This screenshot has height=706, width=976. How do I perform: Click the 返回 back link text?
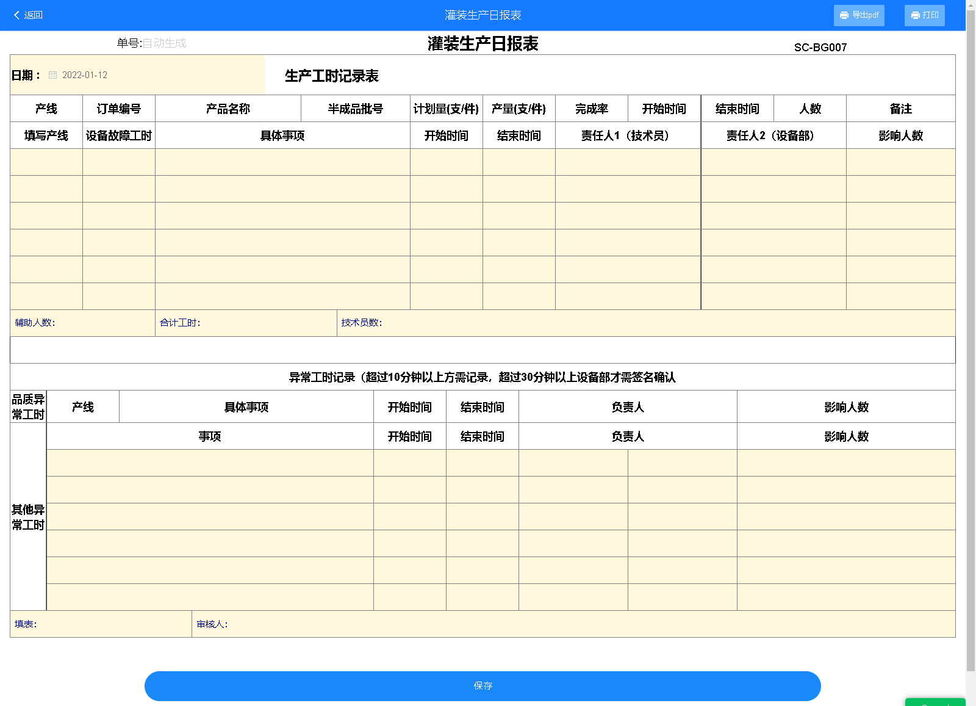(x=34, y=15)
